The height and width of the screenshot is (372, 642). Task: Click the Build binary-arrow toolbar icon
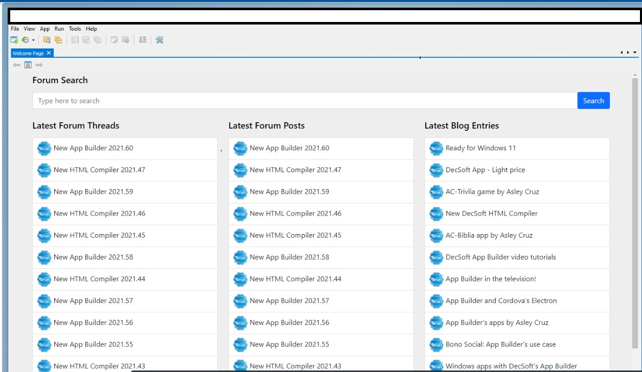point(143,40)
